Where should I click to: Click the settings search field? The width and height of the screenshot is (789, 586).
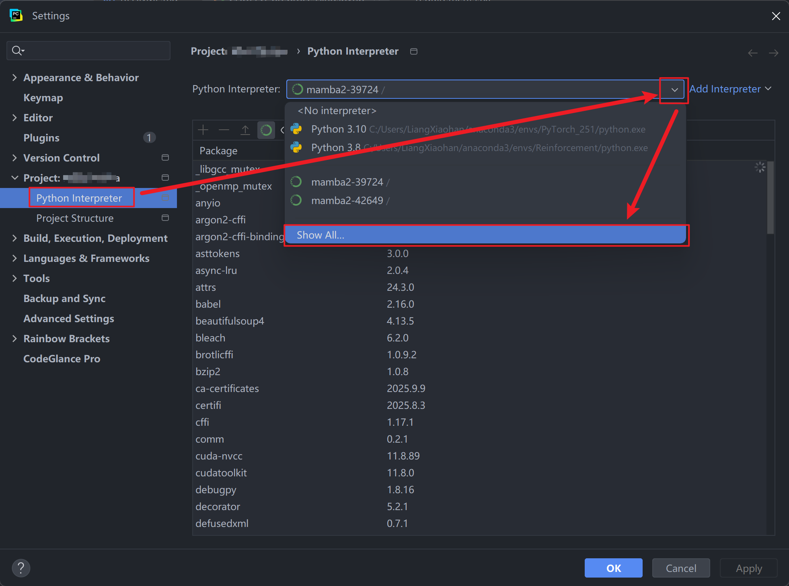tap(88, 51)
